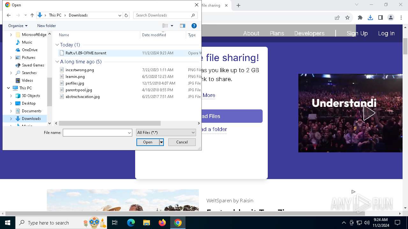408x229 pixels.
Task: Open the Organize menu
Action: click(x=18, y=26)
